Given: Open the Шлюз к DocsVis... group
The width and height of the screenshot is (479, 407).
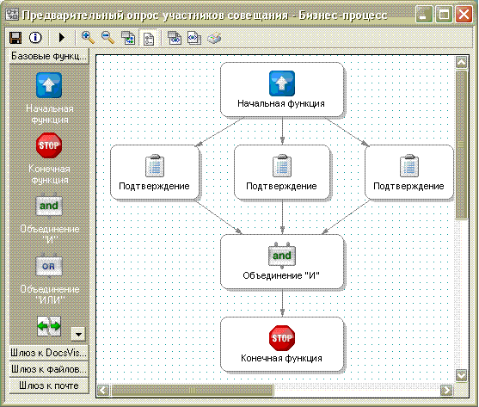Looking at the screenshot, I should (49, 354).
